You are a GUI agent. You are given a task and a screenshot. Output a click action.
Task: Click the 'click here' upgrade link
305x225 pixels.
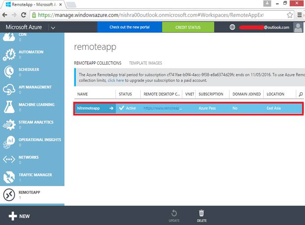pyautogui.click(x=116, y=80)
